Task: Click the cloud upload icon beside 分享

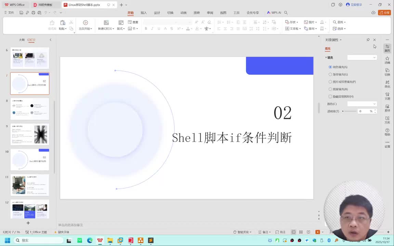Action: pos(373,13)
